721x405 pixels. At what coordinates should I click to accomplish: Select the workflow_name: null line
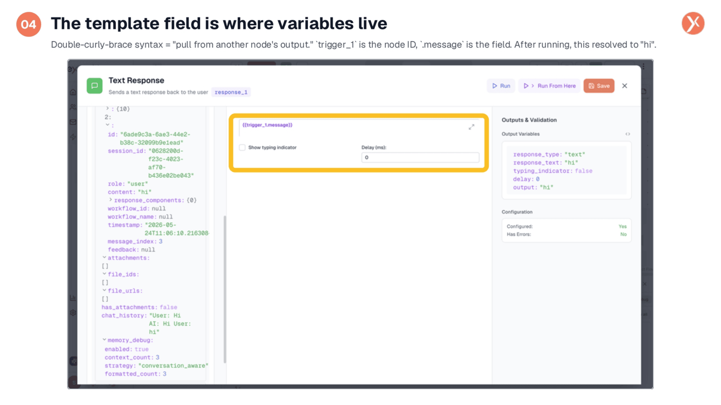pos(140,217)
